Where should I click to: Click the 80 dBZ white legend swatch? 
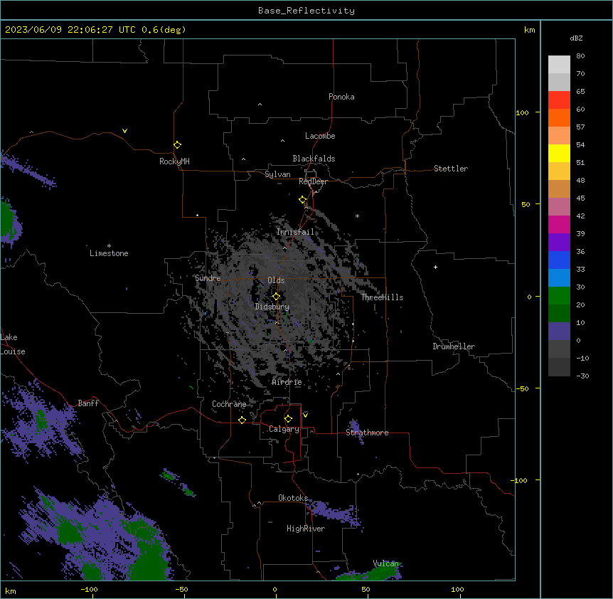click(x=559, y=64)
